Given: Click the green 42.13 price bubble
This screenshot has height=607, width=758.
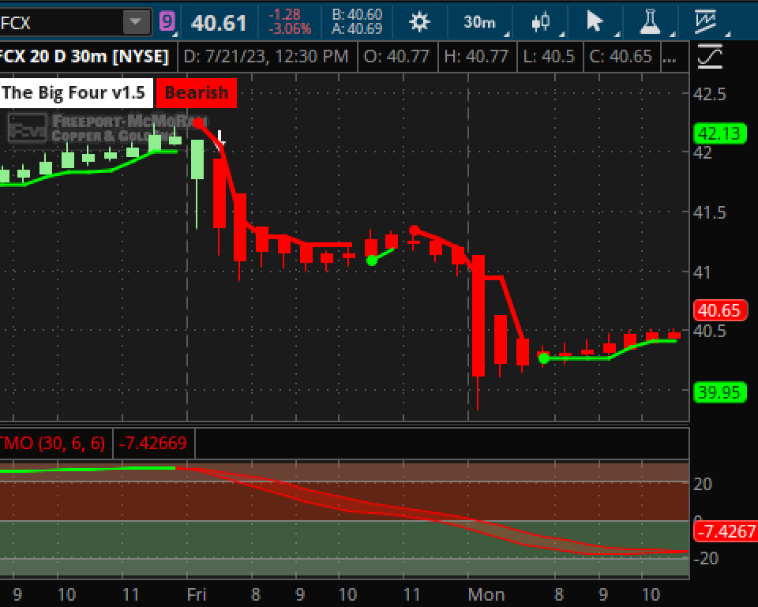Looking at the screenshot, I should point(719,133).
